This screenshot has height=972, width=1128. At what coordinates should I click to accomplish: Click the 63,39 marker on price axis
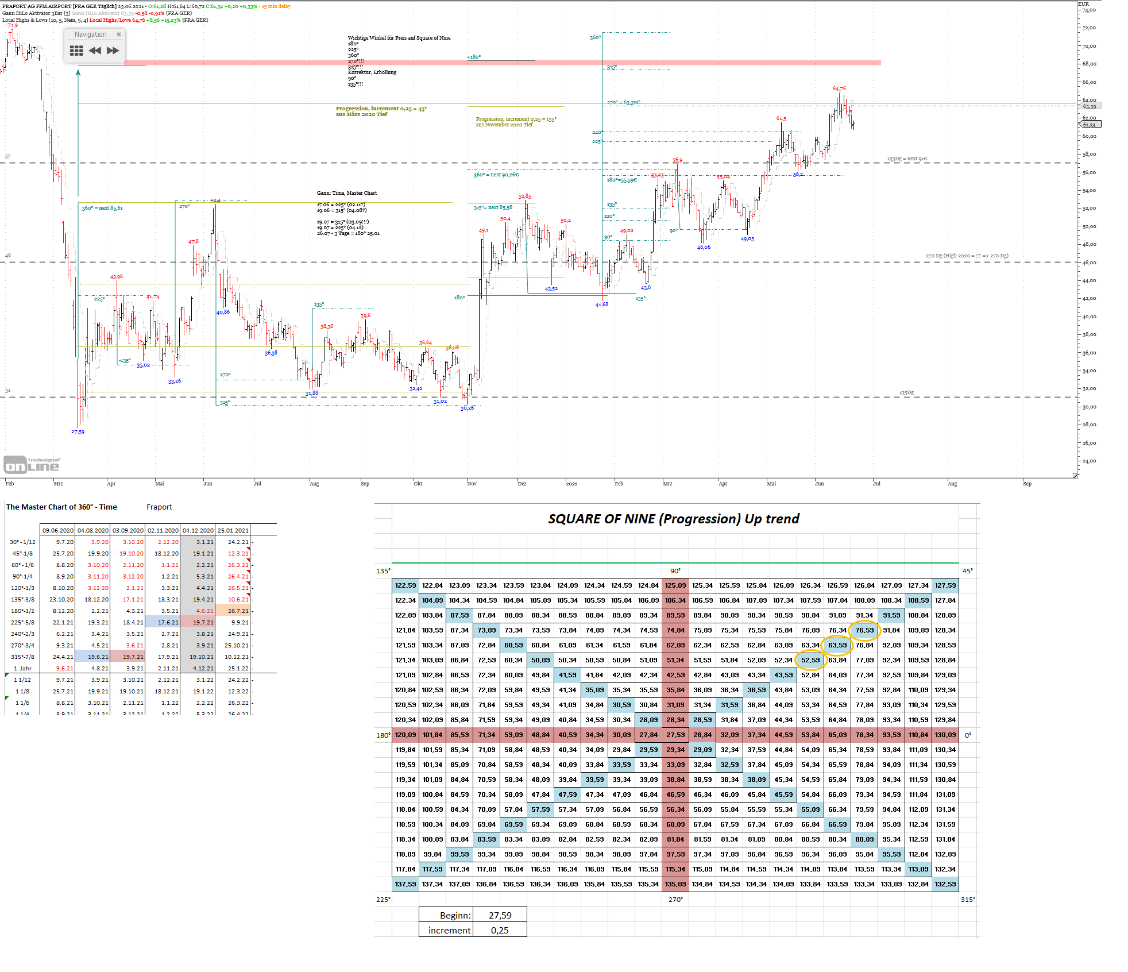(x=1090, y=107)
